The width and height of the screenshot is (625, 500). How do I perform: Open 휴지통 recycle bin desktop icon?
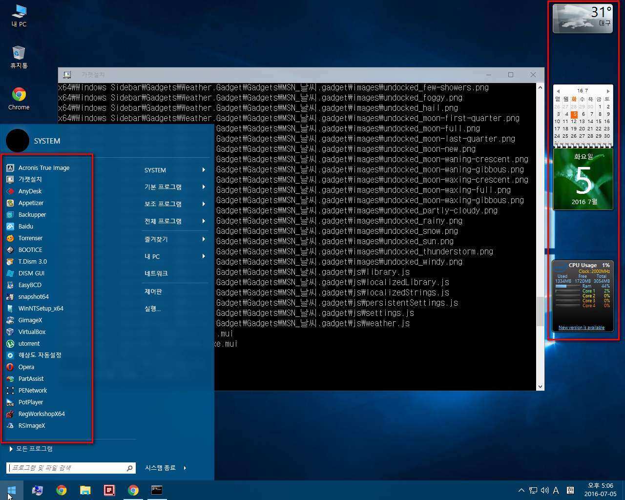19,57
